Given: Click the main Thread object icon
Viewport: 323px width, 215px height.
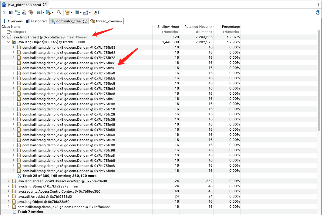Looking at the screenshot, I should [9, 37].
